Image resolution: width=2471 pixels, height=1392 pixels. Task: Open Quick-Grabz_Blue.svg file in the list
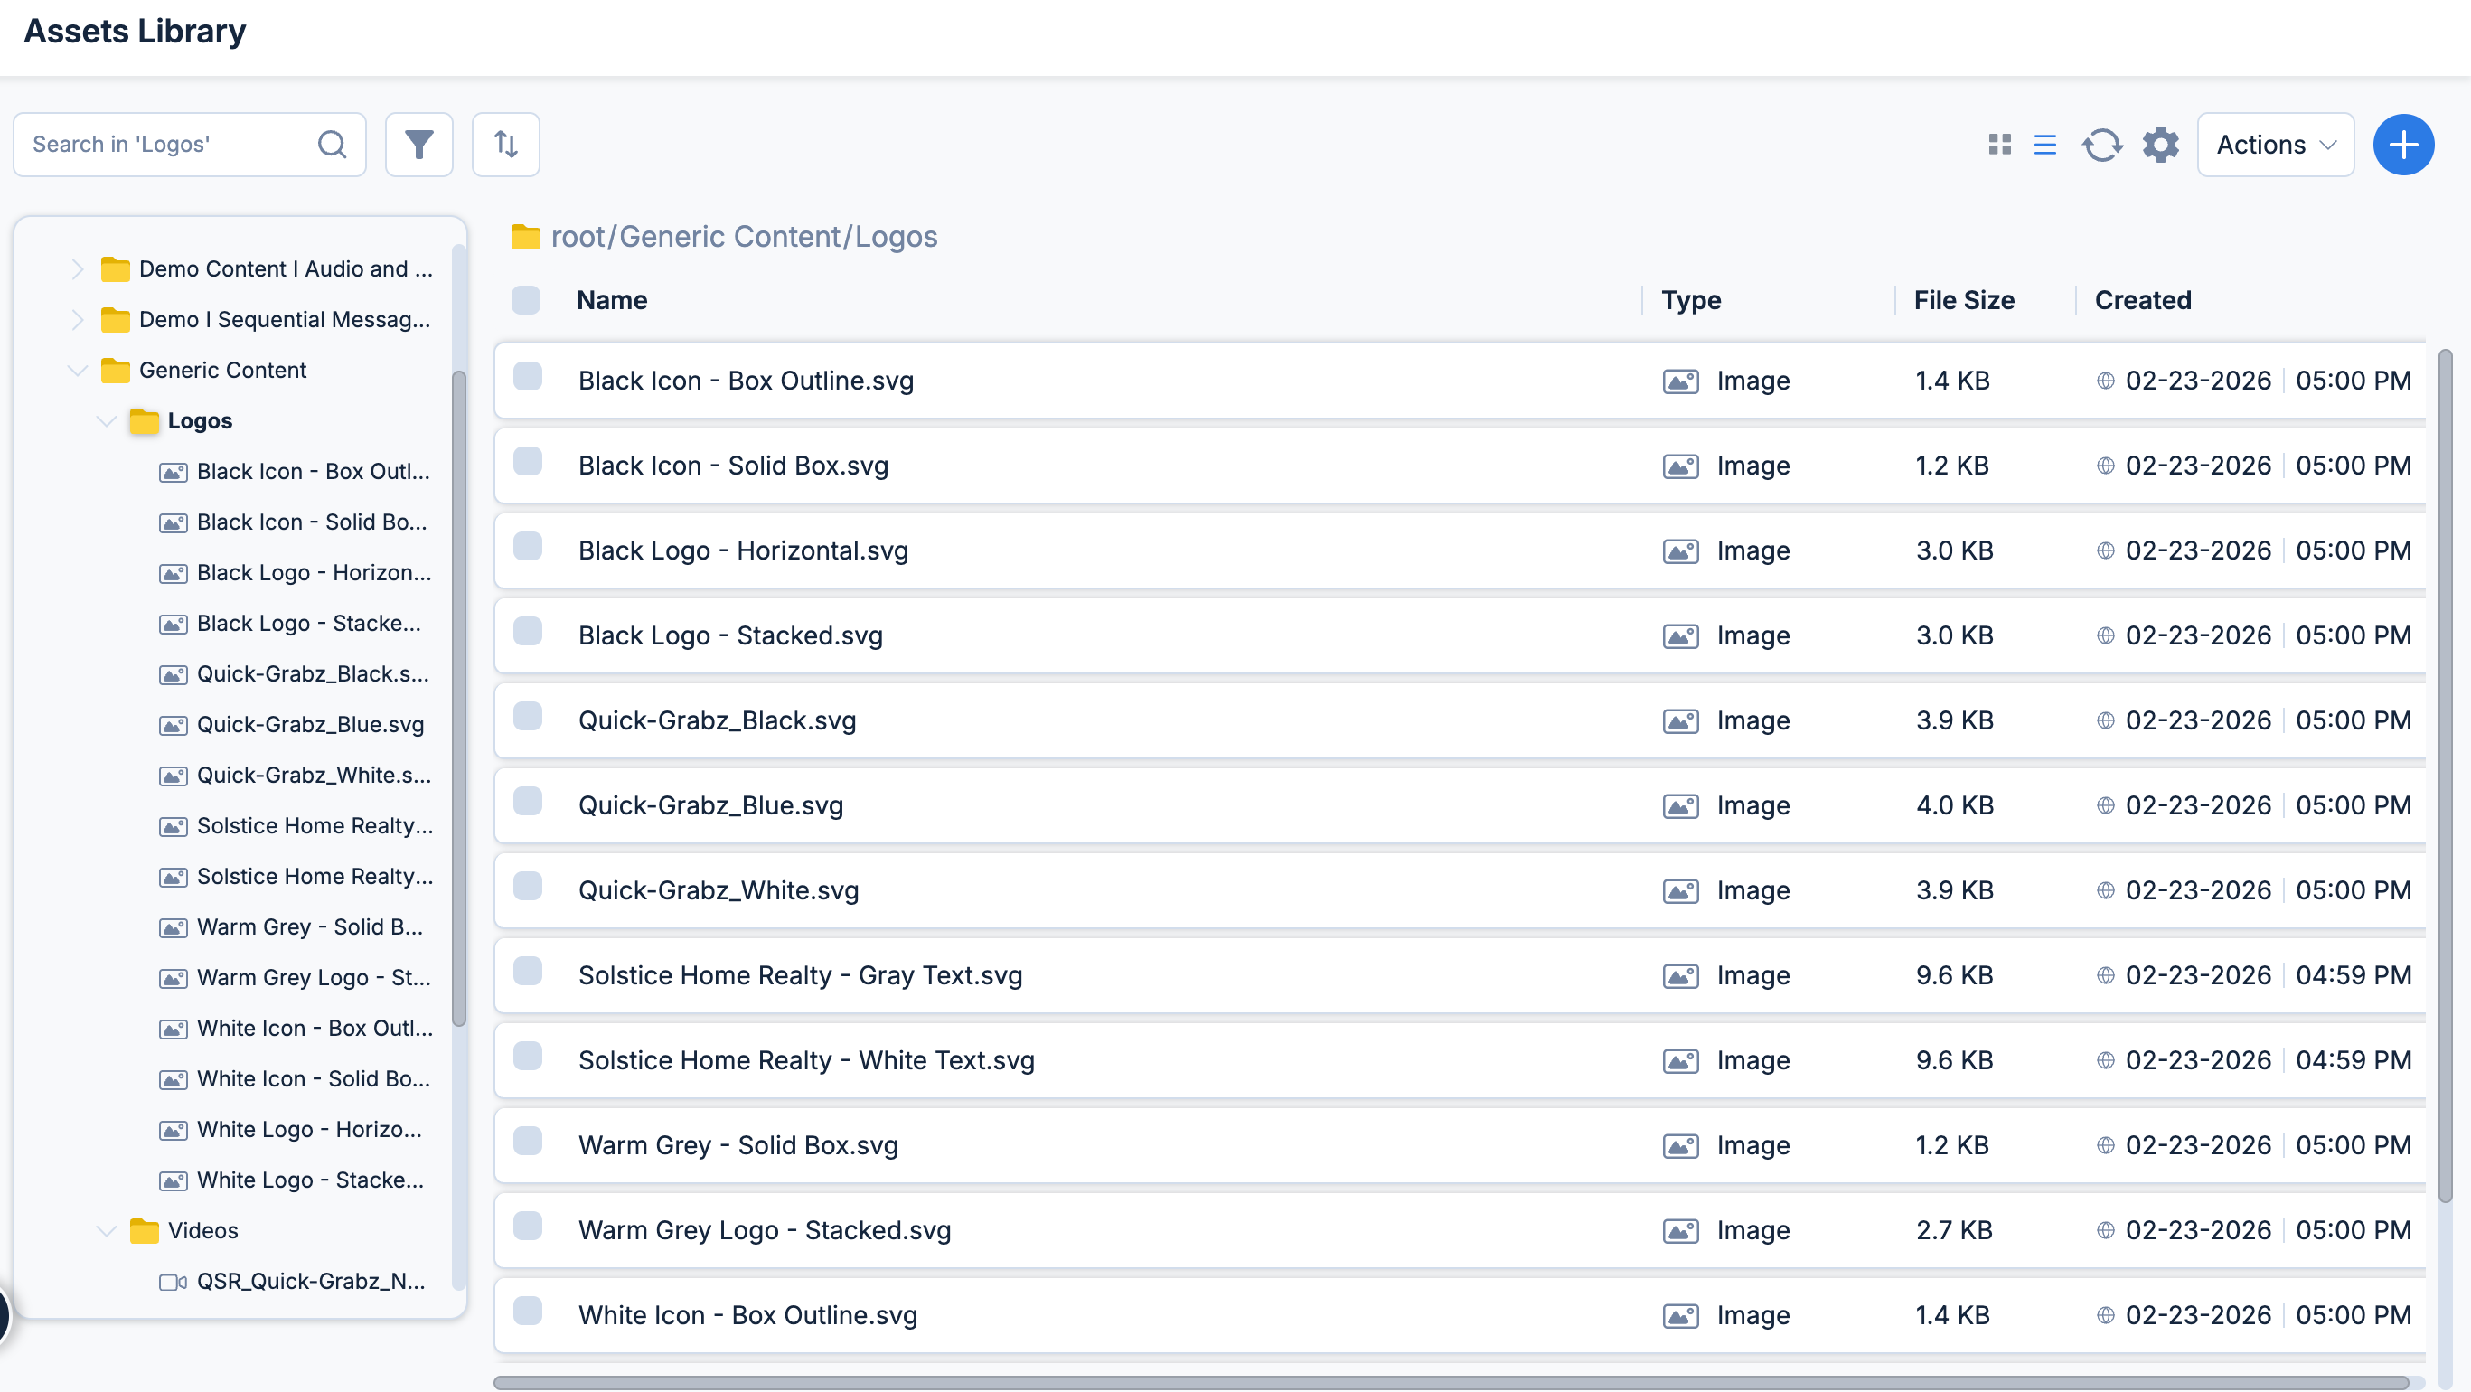[x=710, y=806]
